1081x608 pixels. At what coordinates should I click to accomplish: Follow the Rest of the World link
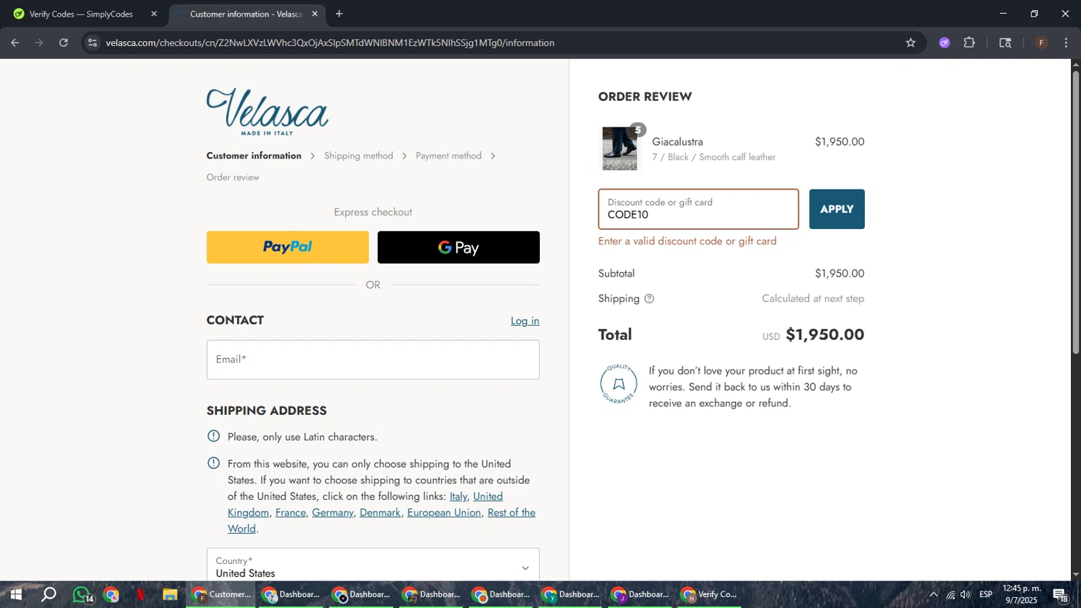tap(511, 512)
